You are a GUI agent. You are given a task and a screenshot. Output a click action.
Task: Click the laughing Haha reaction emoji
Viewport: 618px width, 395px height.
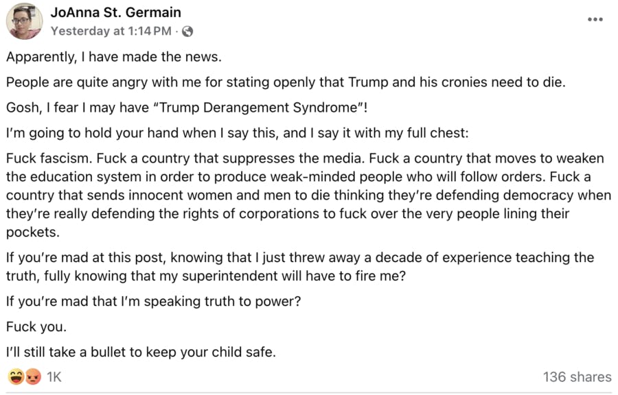tap(15, 376)
